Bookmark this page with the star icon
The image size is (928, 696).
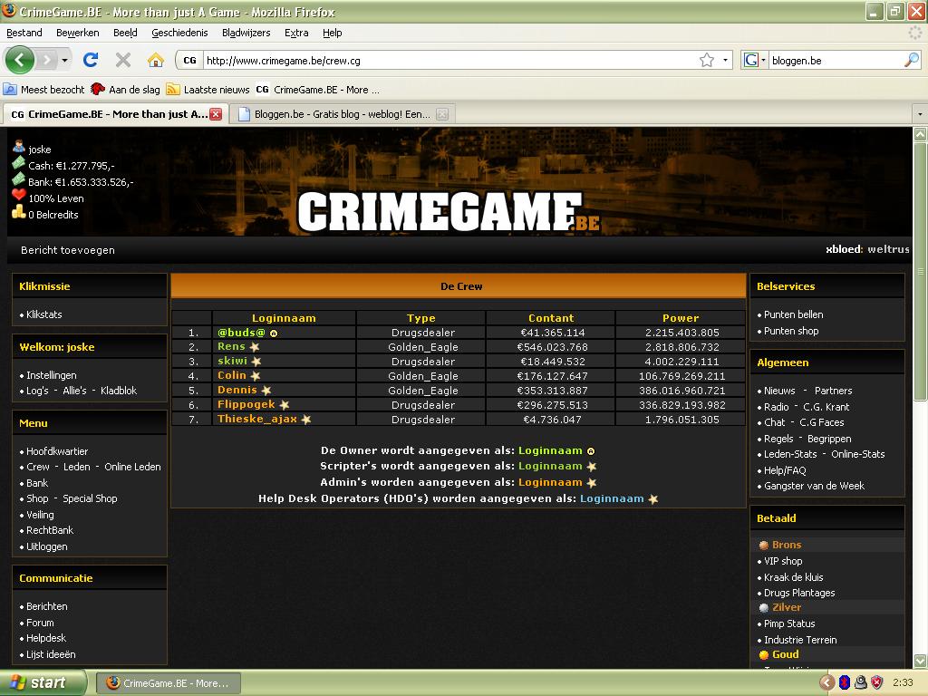[707, 61]
